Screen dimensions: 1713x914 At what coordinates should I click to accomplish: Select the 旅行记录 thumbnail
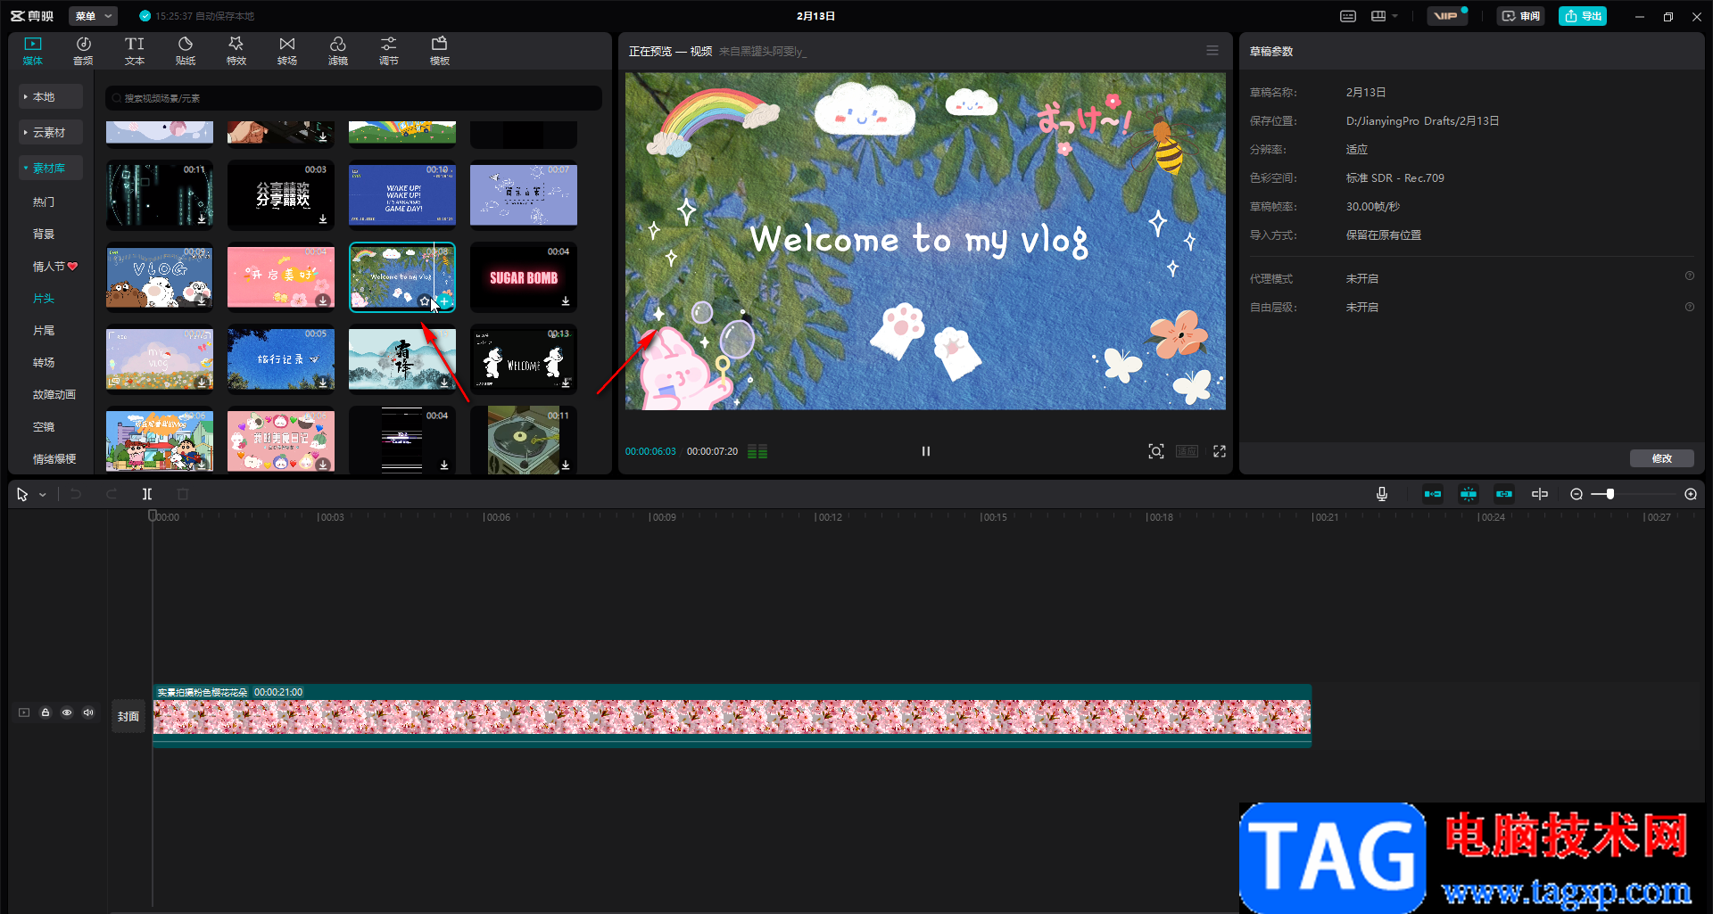281,358
